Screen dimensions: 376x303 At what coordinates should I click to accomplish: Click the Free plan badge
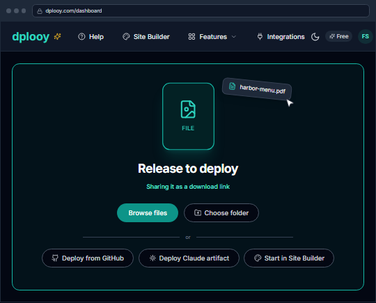[x=338, y=36]
